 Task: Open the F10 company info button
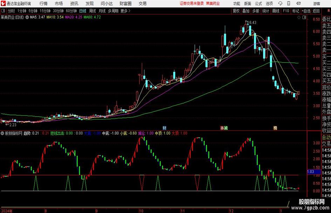pos(286,11)
